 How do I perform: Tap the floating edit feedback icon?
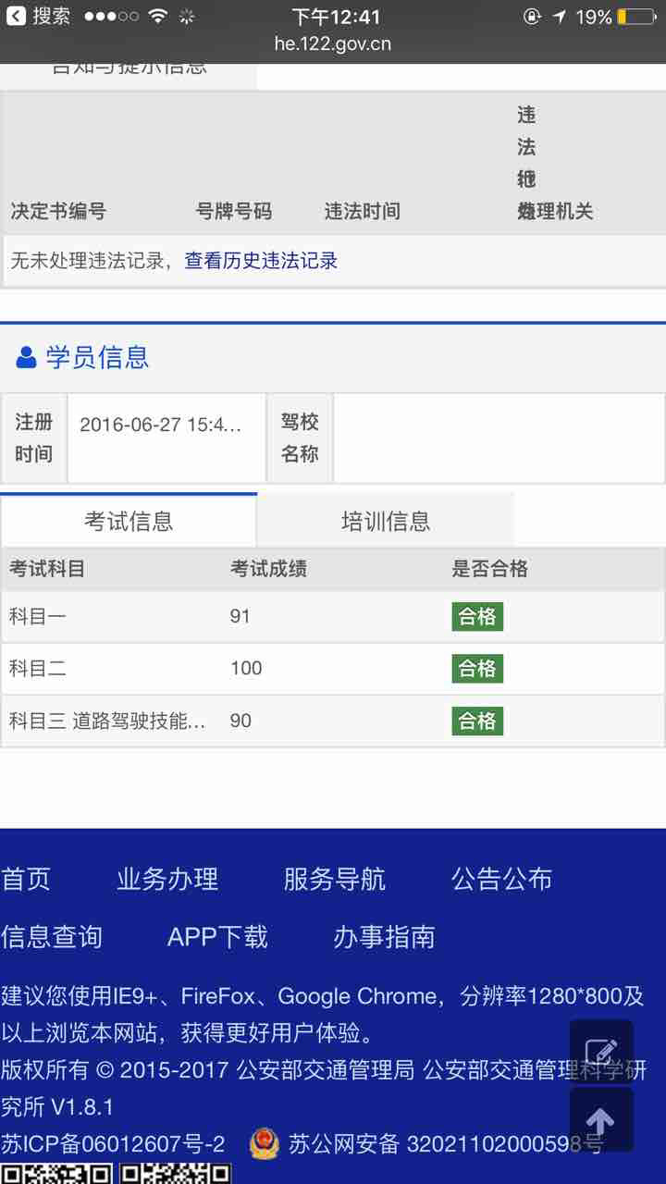click(x=601, y=1052)
